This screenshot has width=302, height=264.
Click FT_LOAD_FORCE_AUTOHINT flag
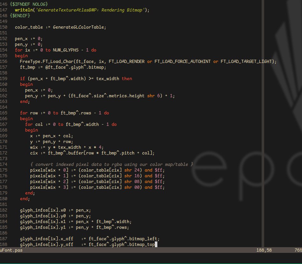[182, 61]
